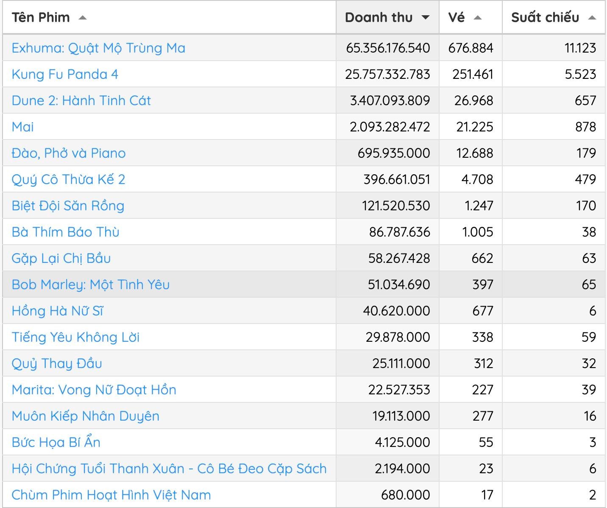Open Đào, Phở và Piano page
Image resolution: width=607 pixels, height=508 pixels.
69,153
